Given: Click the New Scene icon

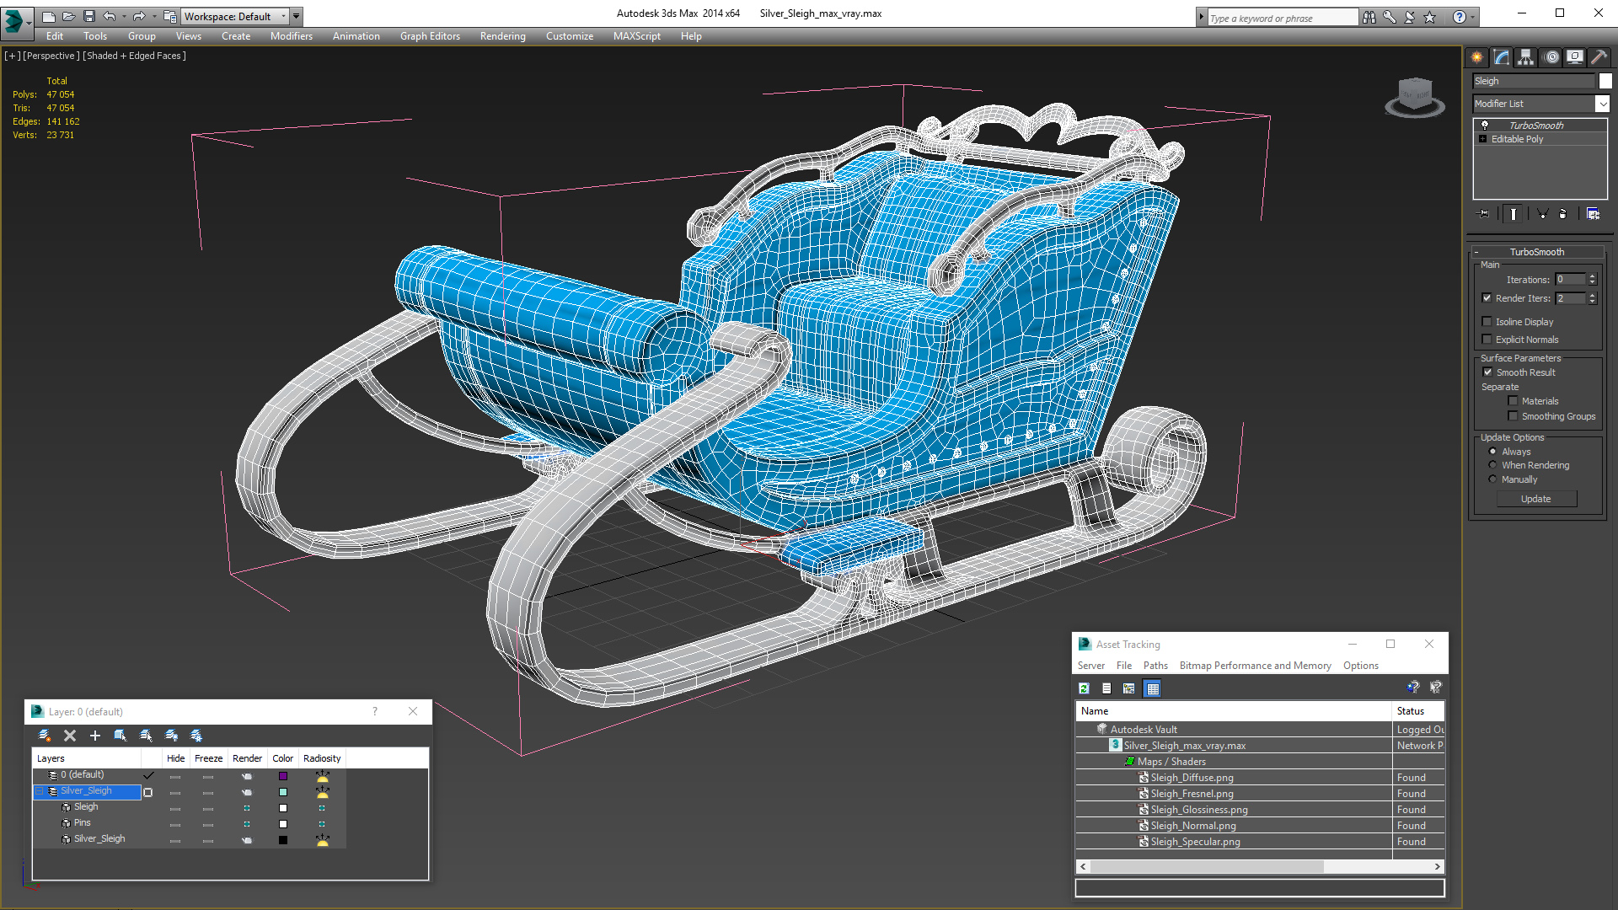Looking at the screenshot, I should 49,16.
